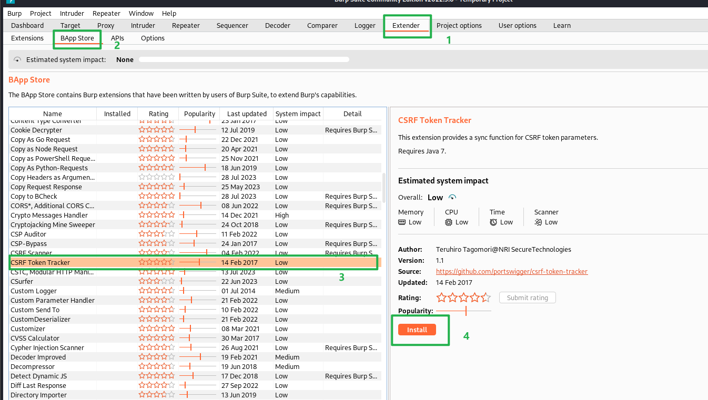The width and height of the screenshot is (708, 400).
Task: Click the Submit rating button
Action: click(527, 298)
